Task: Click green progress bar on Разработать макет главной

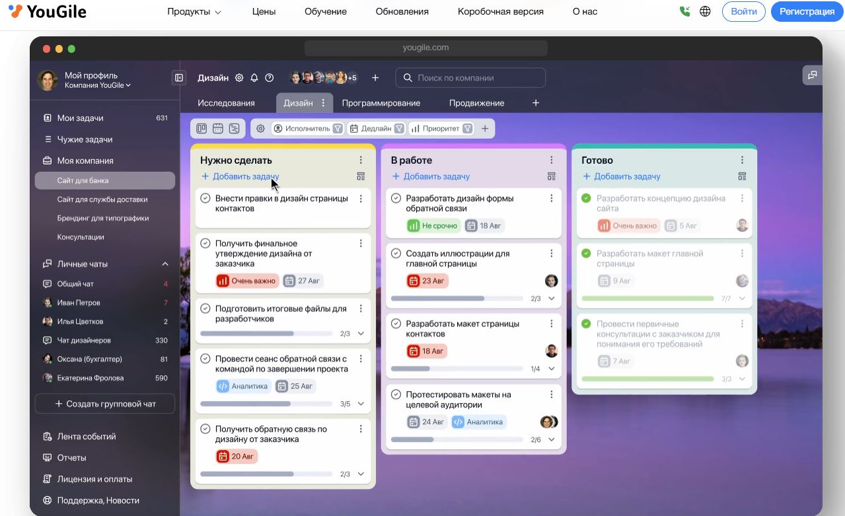Action: click(x=647, y=299)
